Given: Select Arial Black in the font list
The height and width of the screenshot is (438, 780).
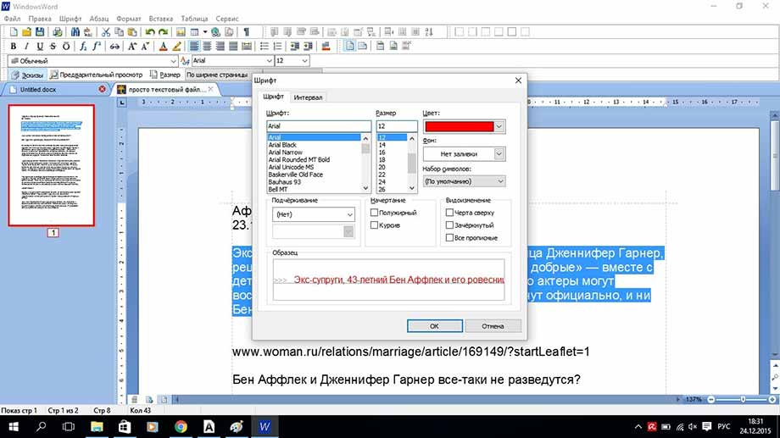Looking at the screenshot, I should (282, 145).
